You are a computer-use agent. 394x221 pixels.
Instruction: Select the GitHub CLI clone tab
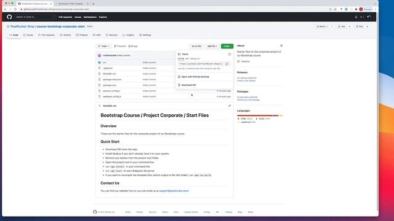tap(195, 59)
